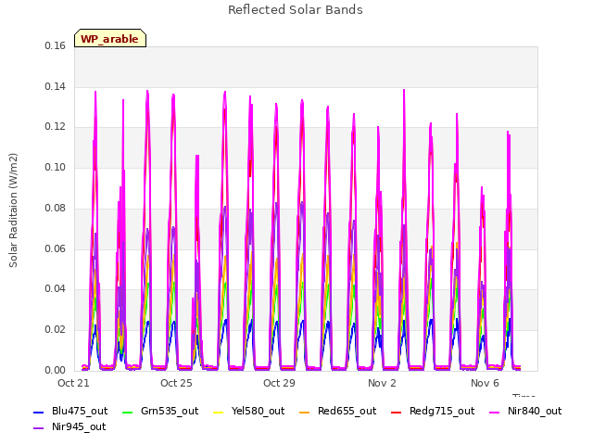Click the Reflected Solar Bands chart title
Screen dimensions: 593x445
point(296,10)
